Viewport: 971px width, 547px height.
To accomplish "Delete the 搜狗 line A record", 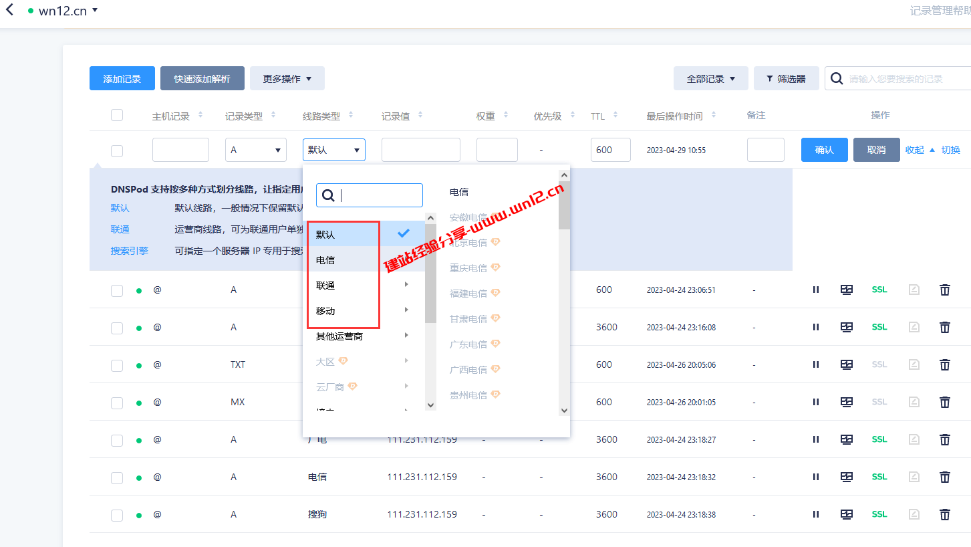I will [x=945, y=514].
